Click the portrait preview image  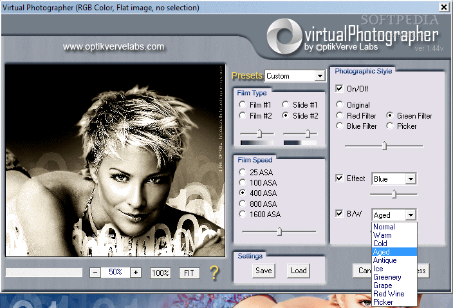(115, 160)
